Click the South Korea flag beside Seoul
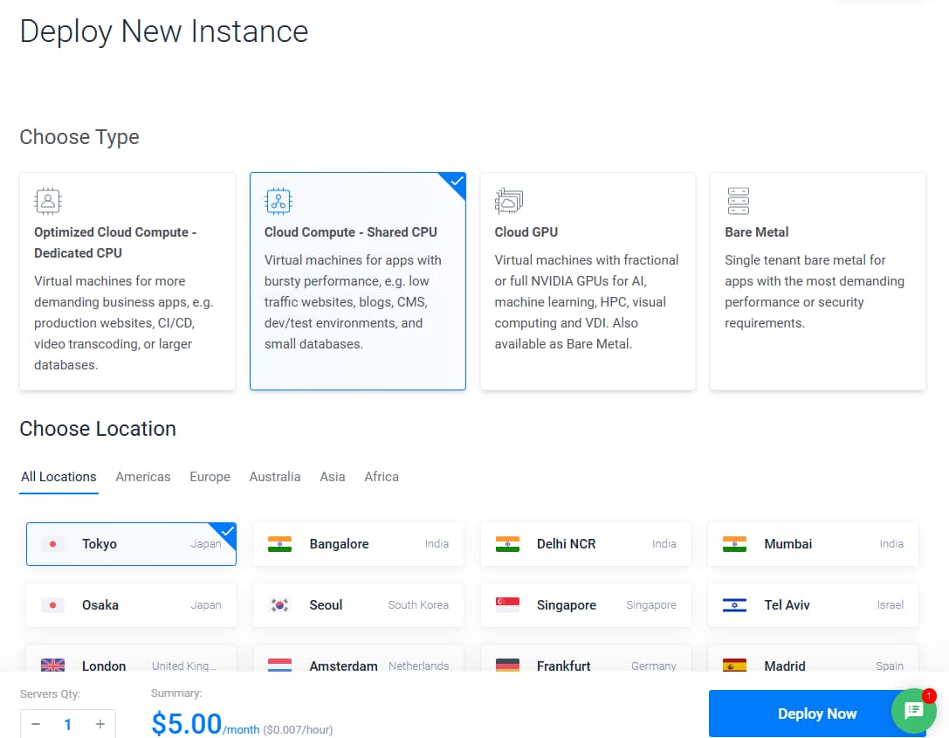This screenshot has width=949, height=738. pyautogui.click(x=280, y=605)
